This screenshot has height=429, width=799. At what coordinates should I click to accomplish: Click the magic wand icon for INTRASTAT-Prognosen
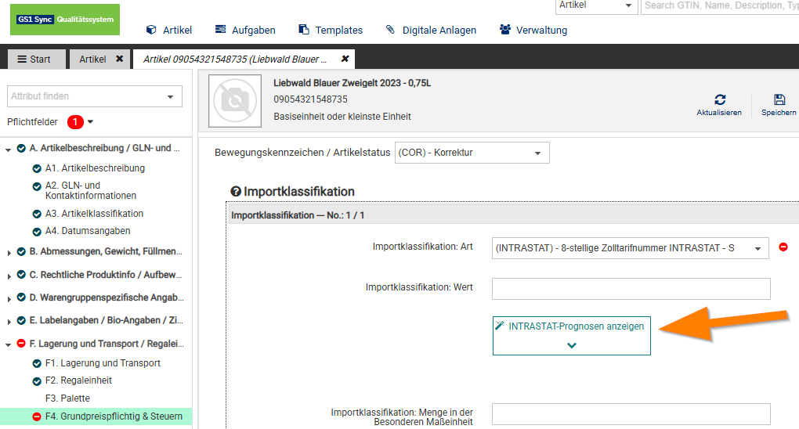click(500, 325)
